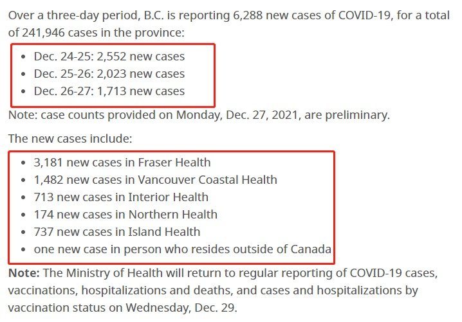Click the Dec. 25-26 new cases line
Viewport: 462px width, 322px height.
coord(109,73)
